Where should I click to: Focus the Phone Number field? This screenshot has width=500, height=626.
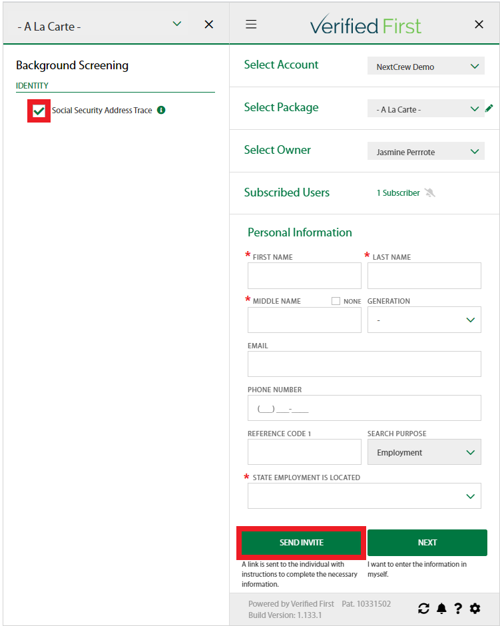point(364,408)
